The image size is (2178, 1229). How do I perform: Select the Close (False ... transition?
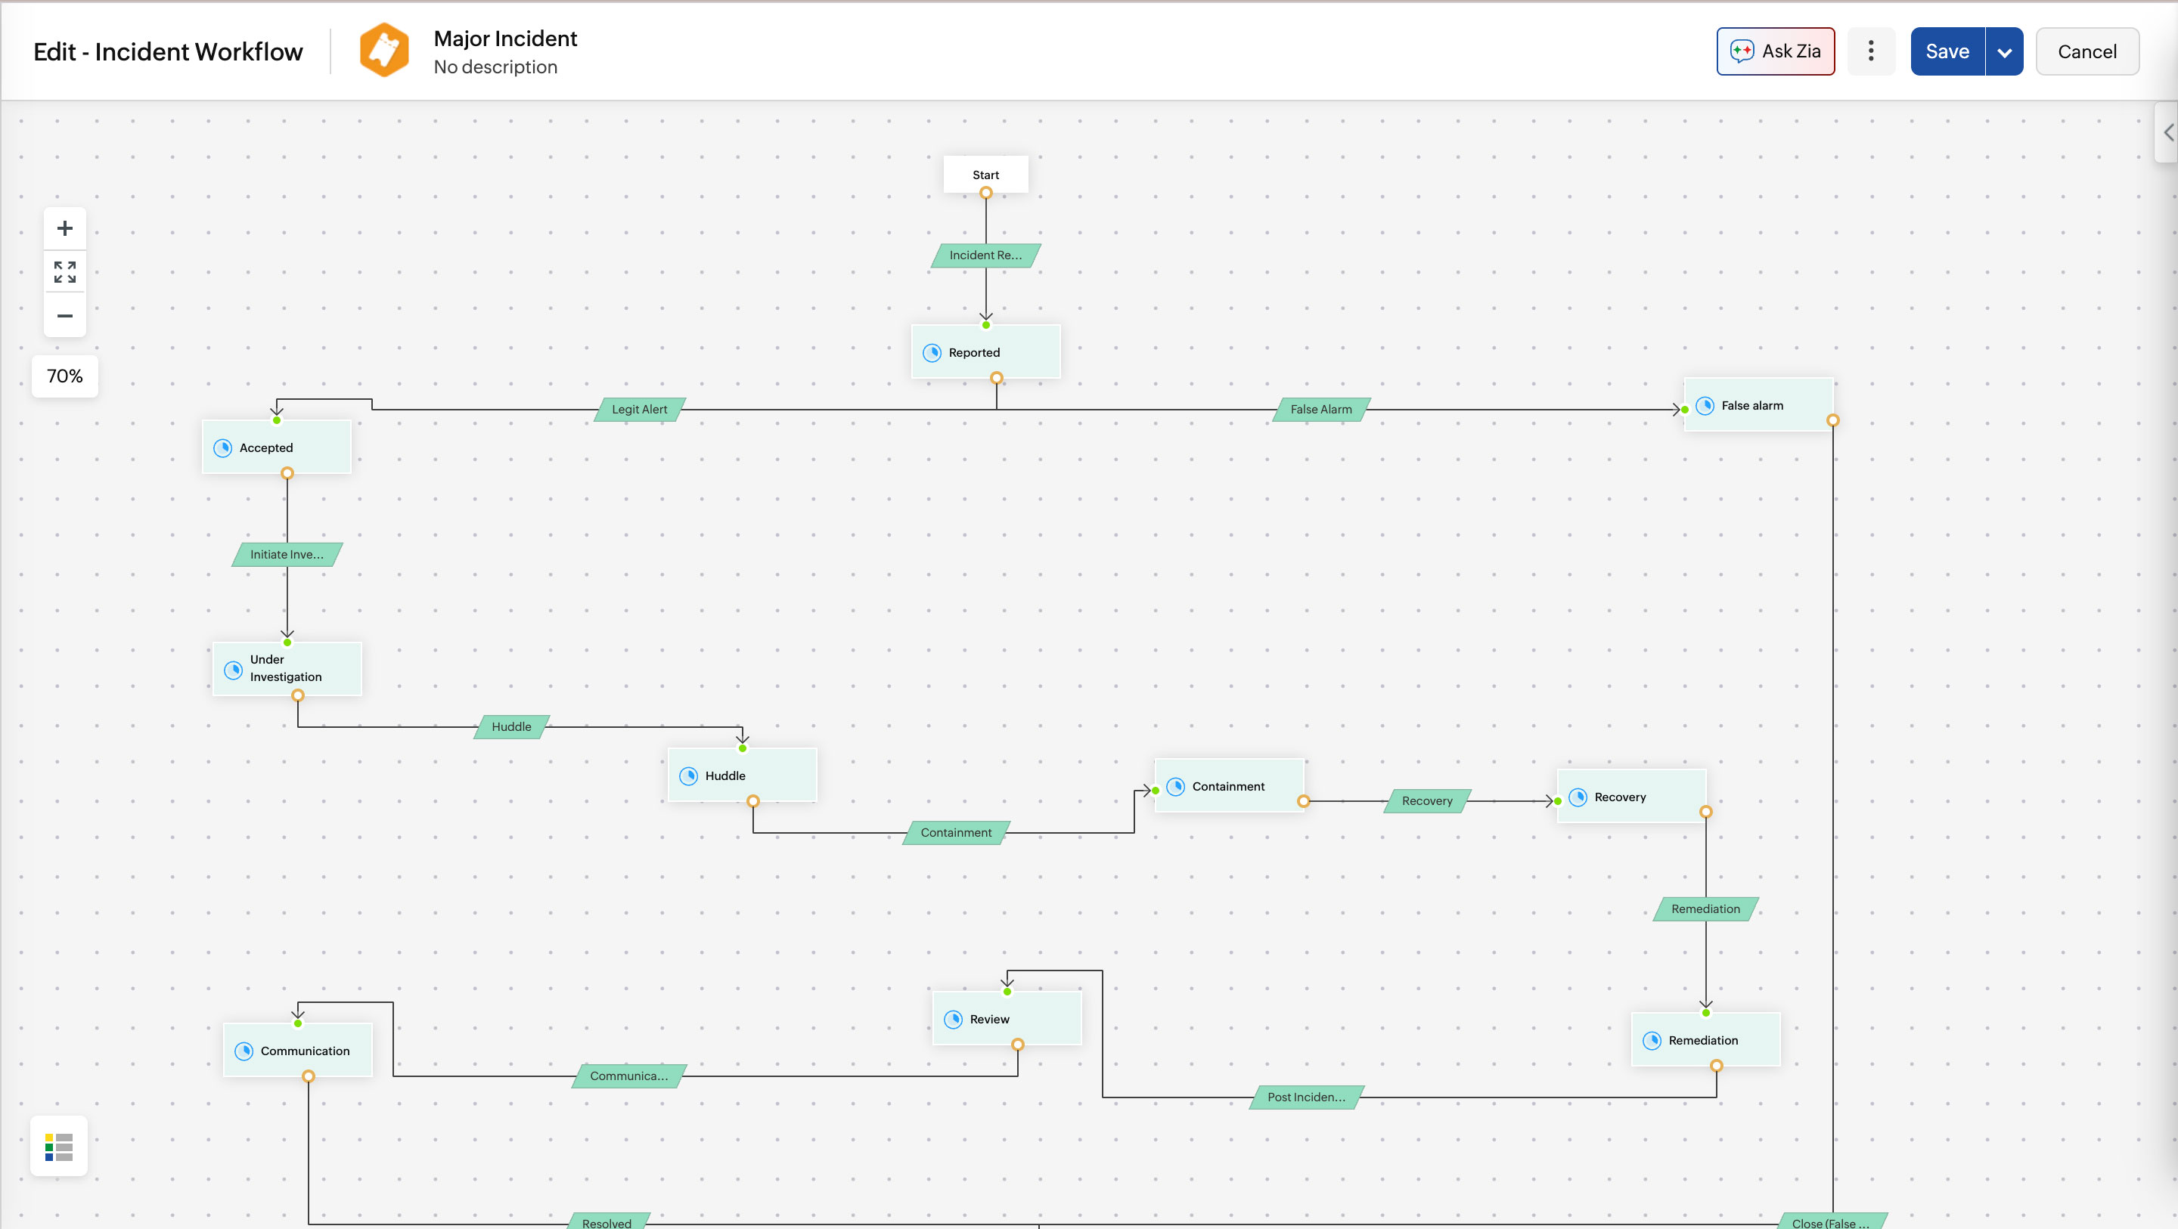click(x=1832, y=1222)
